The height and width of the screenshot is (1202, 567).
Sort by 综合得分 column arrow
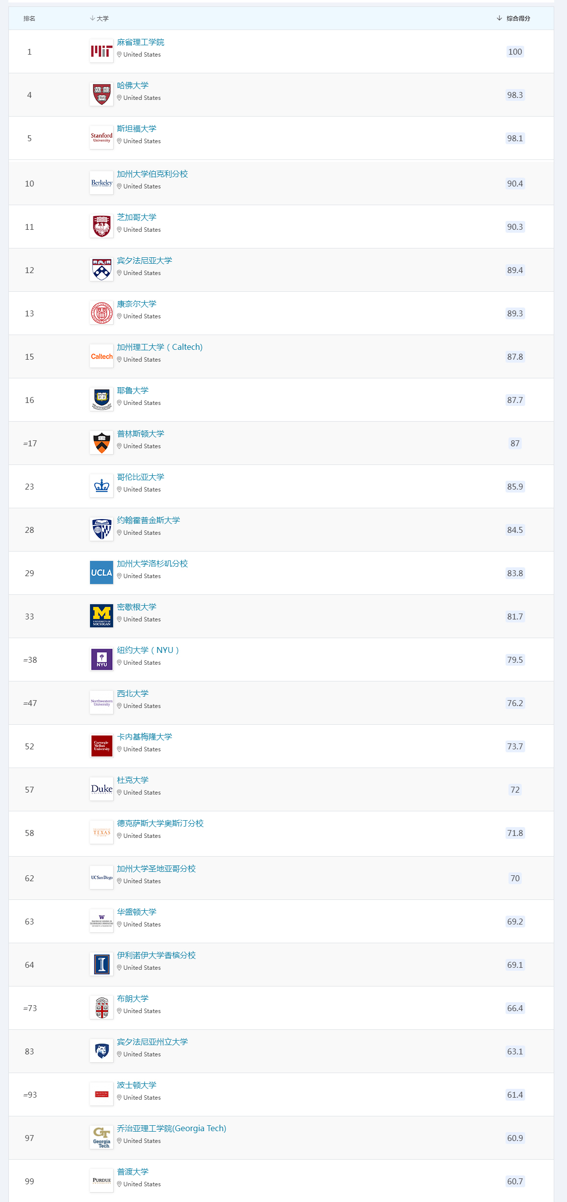(x=499, y=18)
